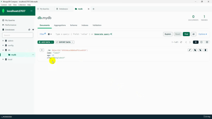Open the ADD DATA dropdown

pos(46,42)
